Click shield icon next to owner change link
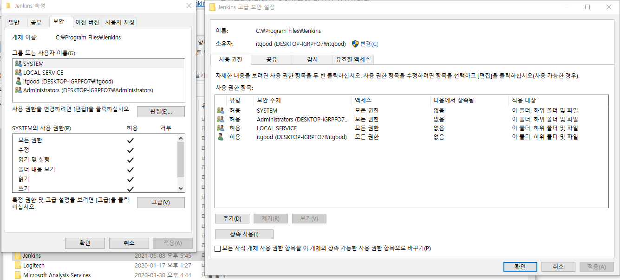Viewport: 620px width, 280px height. [x=355, y=44]
